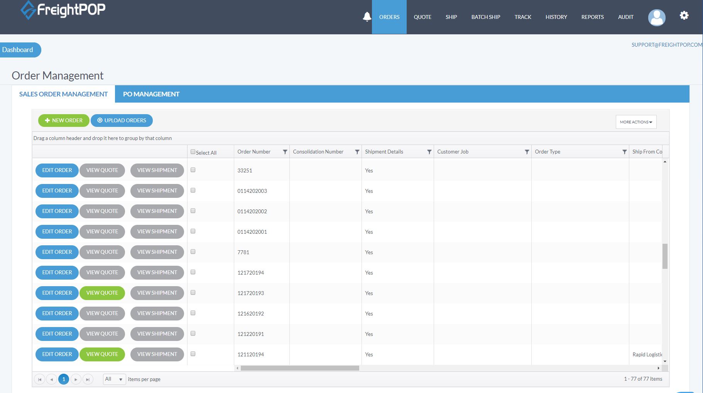Screen dimensions: 703x393
Task: Go to the next page arrow
Action: (x=76, y=380)
